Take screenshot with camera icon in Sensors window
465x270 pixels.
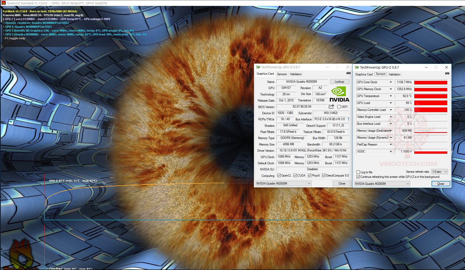447,73
